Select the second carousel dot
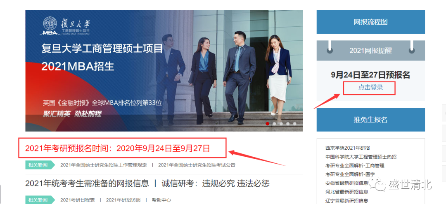 (274, 124)
